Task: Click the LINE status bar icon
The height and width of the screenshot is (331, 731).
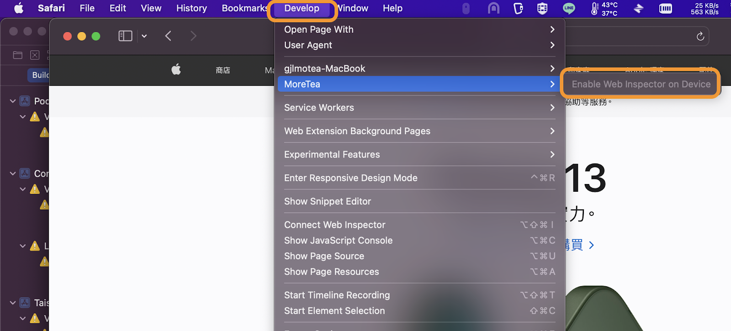Action: 569,8
